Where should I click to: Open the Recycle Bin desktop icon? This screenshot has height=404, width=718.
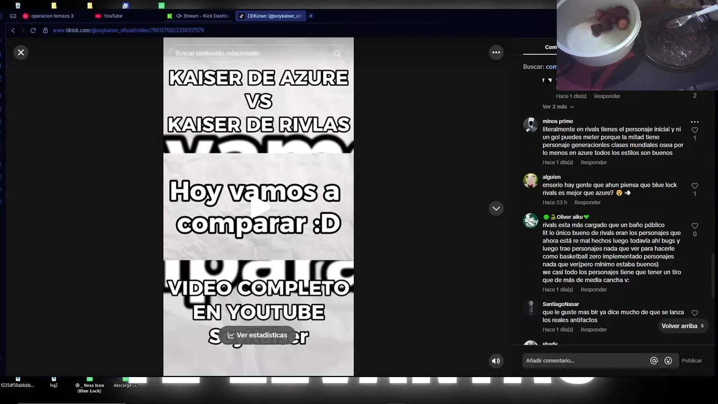(18, 6)
